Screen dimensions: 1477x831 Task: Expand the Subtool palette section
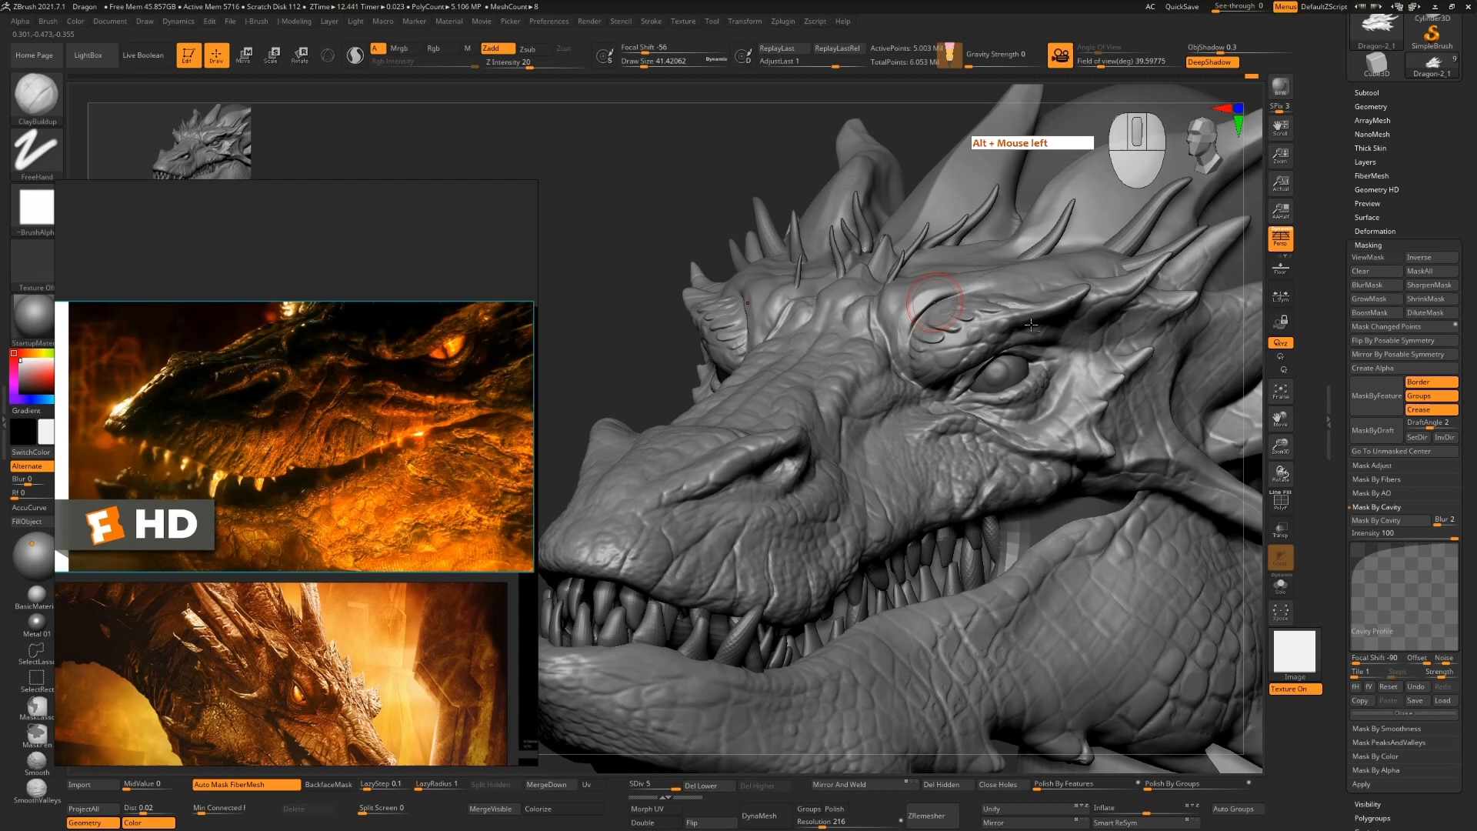pyautogui.click(x=1366, y=92)
